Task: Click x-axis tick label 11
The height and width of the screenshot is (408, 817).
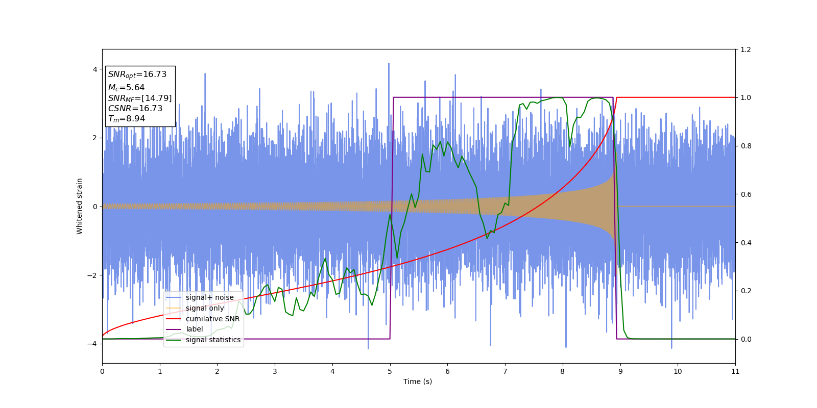Action: tap(735, 371)
